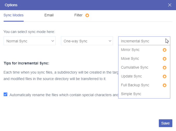Uncheck automatically rename files checkbox
The image size is (176, 131).
(x=5, y=95)
